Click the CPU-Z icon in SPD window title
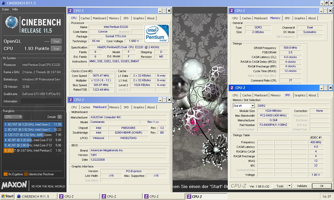The width and height of the screenshot is (334, 200). pyautogui.click(x=232, y=88)
